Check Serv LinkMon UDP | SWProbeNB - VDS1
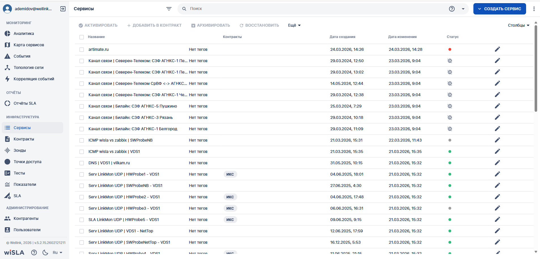 click(x=82, y=186)
